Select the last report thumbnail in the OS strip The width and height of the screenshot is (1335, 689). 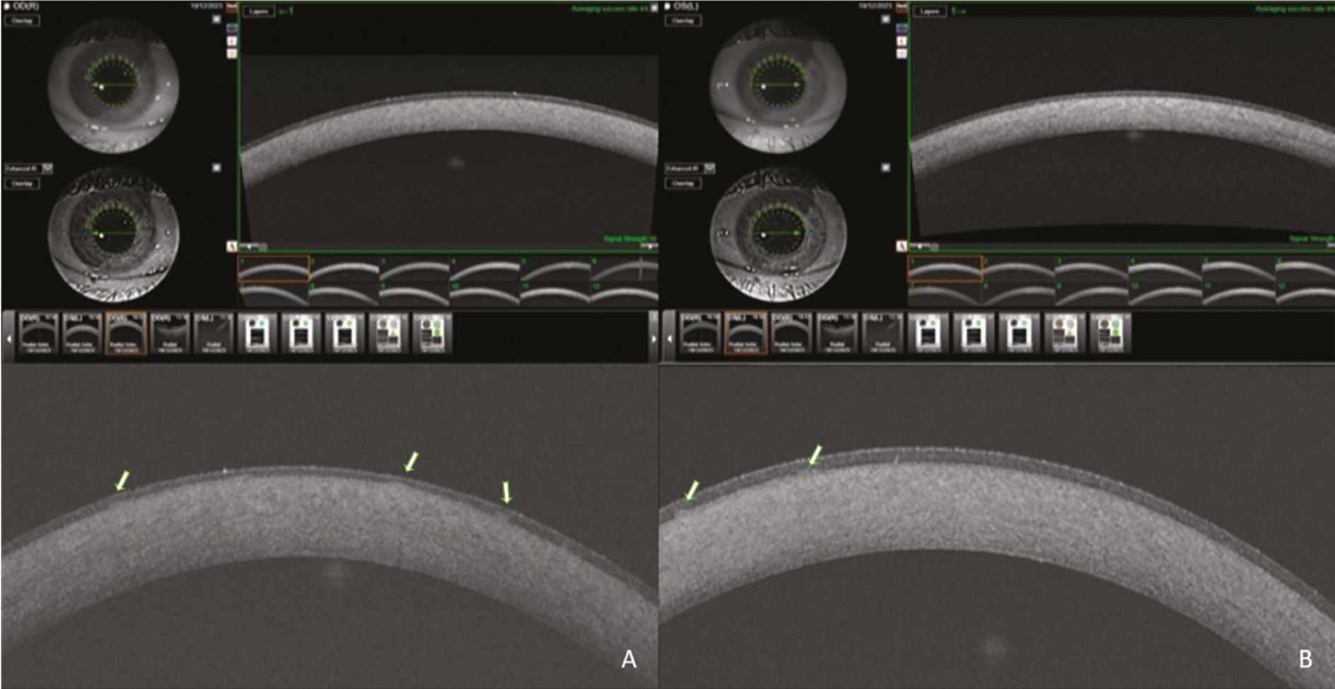click(1110, 332)
